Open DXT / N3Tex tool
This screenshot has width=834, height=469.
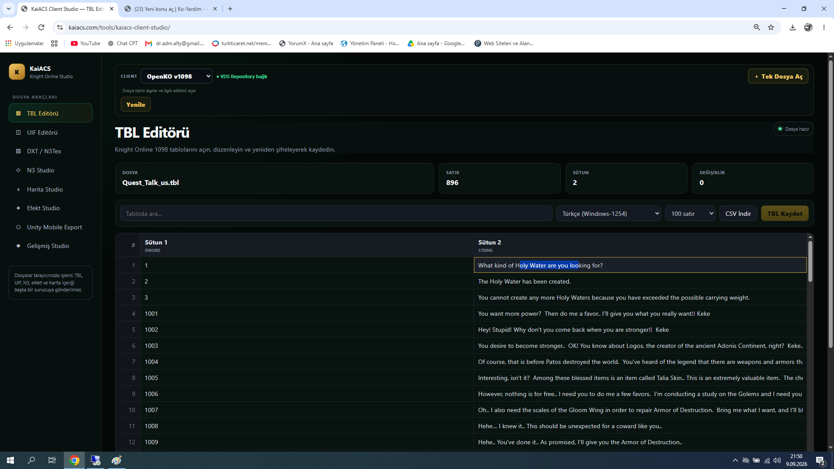50,151
